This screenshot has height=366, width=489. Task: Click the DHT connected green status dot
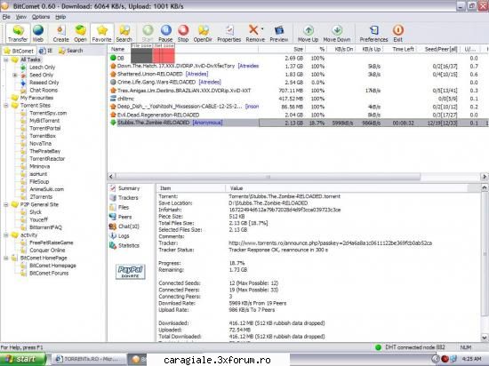click(x=378, y=347)
